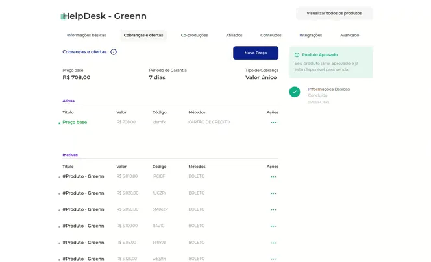Click the HelpDesk - Greenn page title
The width and height of the screenshot is (431, 262).
point(105,16)
